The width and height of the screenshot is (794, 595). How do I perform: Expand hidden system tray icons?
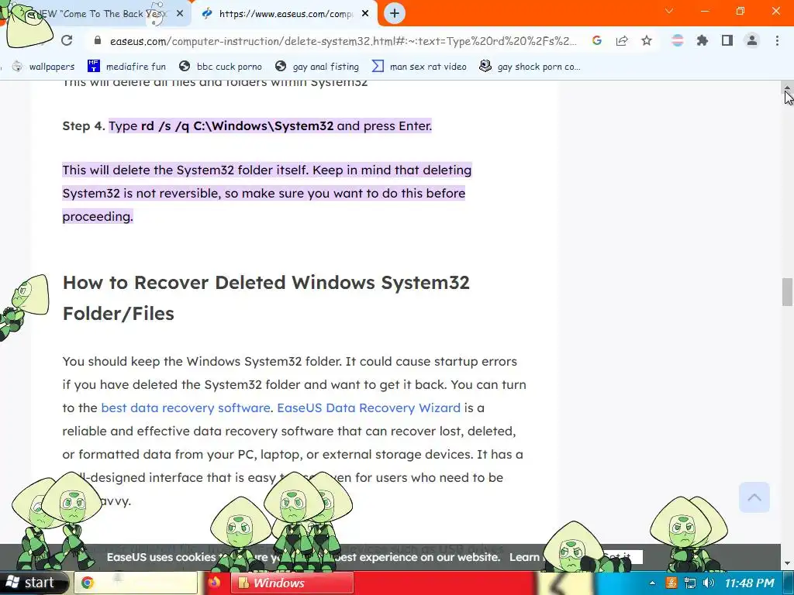[651, 583]
